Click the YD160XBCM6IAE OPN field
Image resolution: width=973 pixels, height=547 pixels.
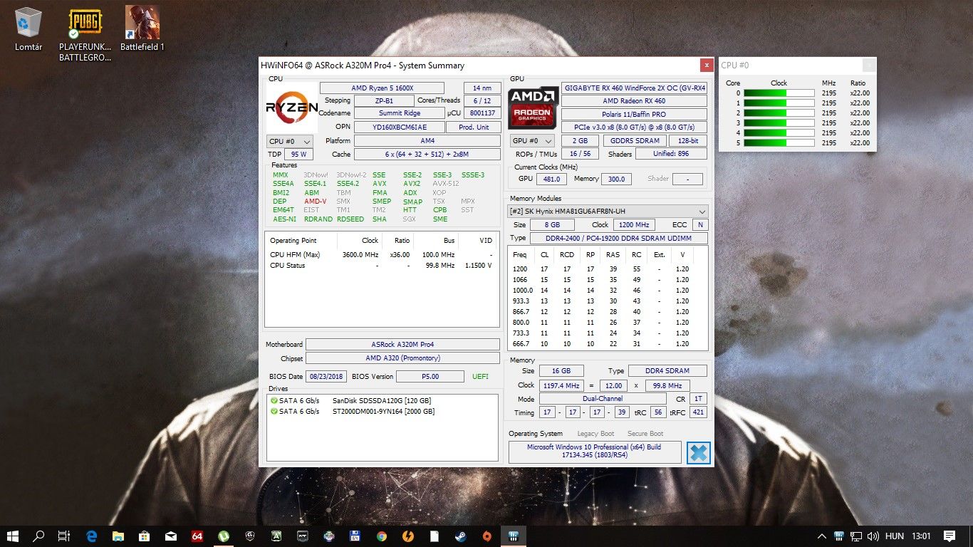click(400, 127)
